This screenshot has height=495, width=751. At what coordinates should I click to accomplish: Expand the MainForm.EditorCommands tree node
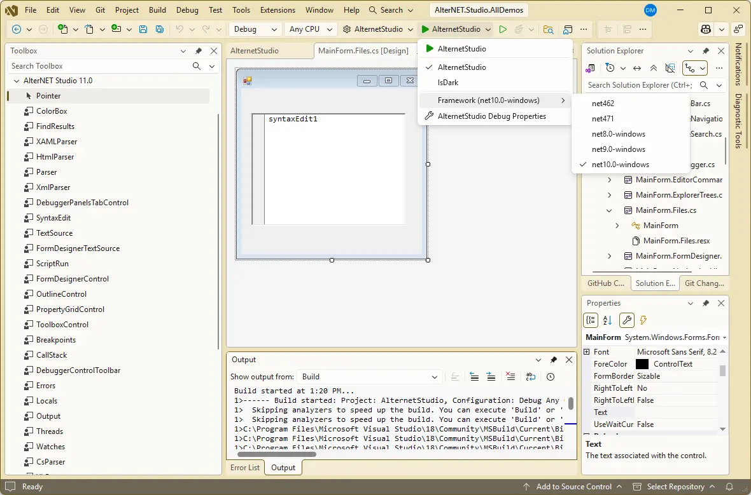point(609,180)
